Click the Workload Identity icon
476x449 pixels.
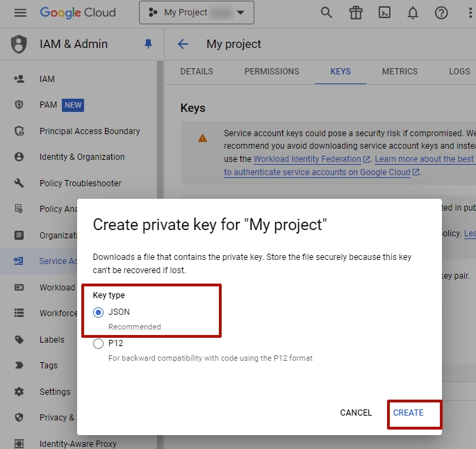pyautogui.click(x=19, y=287)
